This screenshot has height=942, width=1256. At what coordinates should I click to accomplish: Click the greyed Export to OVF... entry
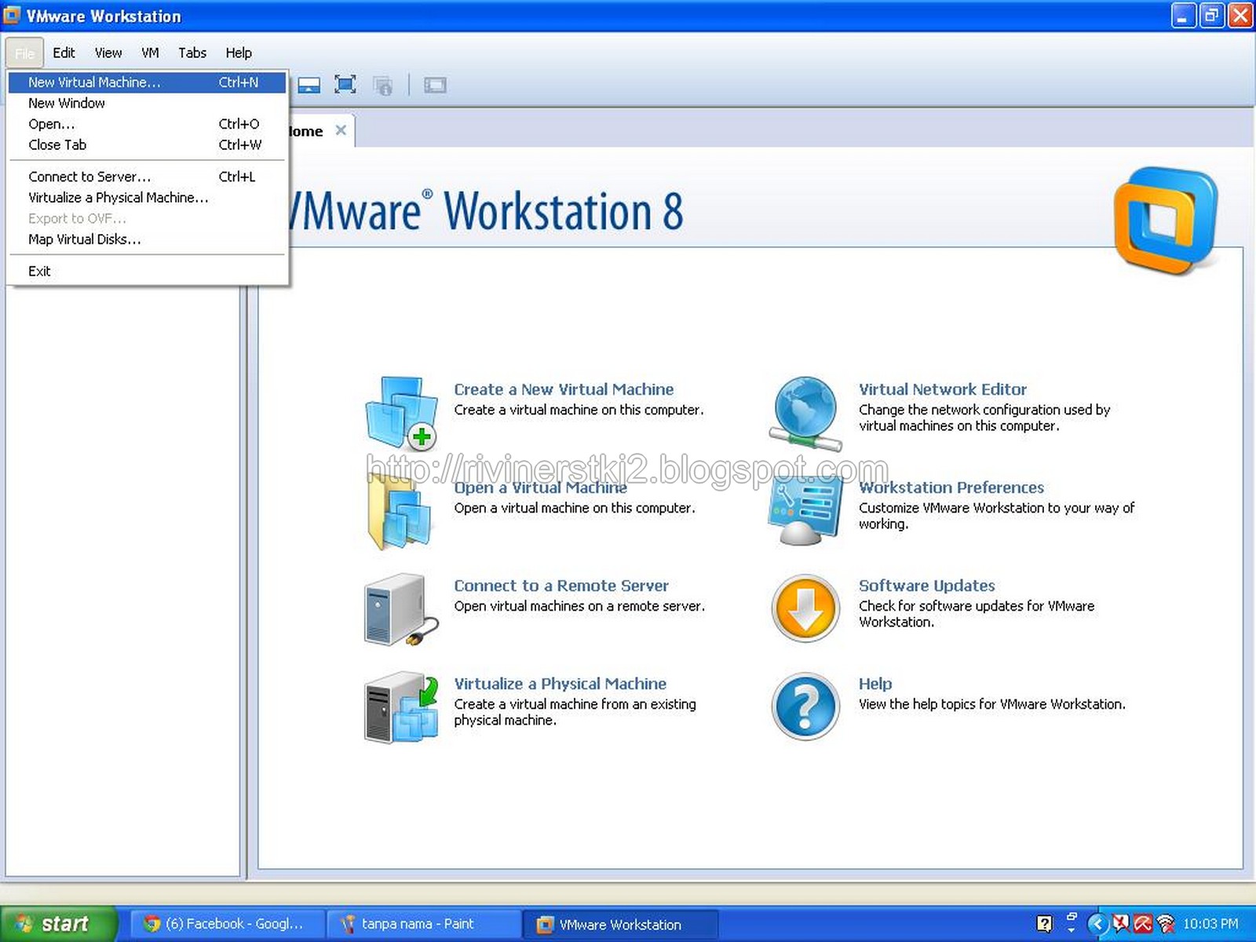coord(147,218)
